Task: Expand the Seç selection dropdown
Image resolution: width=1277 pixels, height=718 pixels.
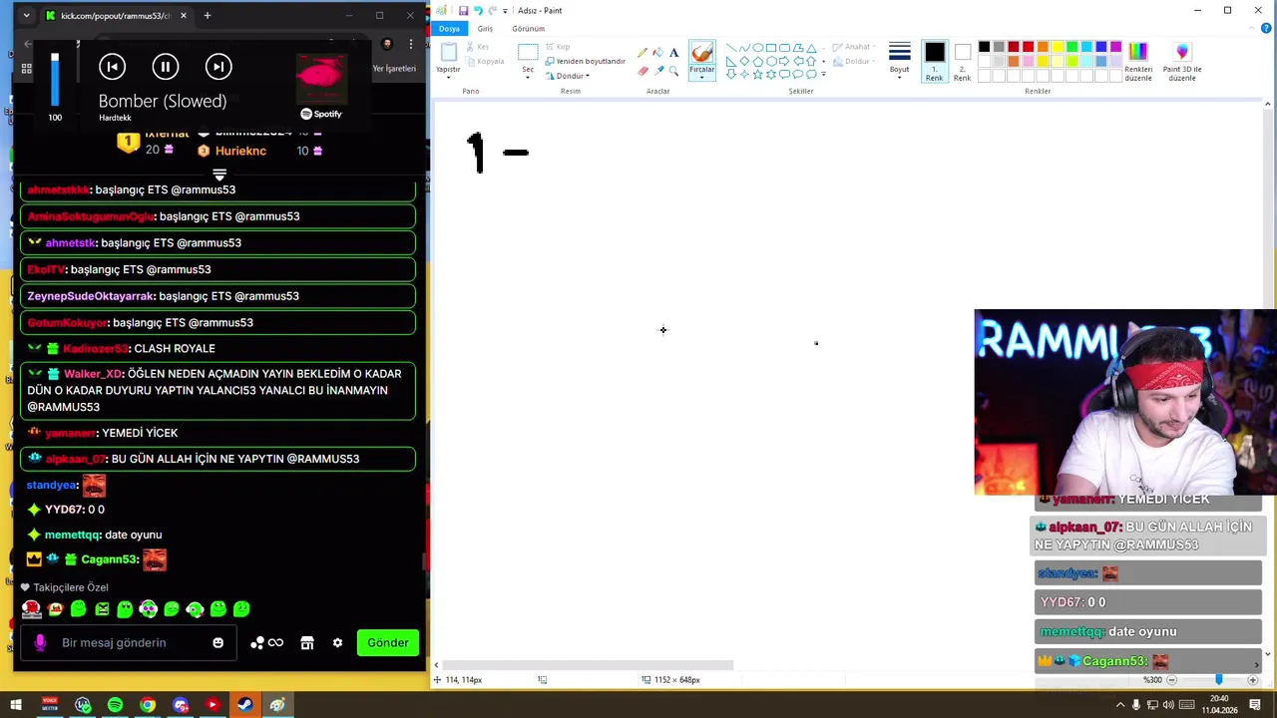Action: 528,77
